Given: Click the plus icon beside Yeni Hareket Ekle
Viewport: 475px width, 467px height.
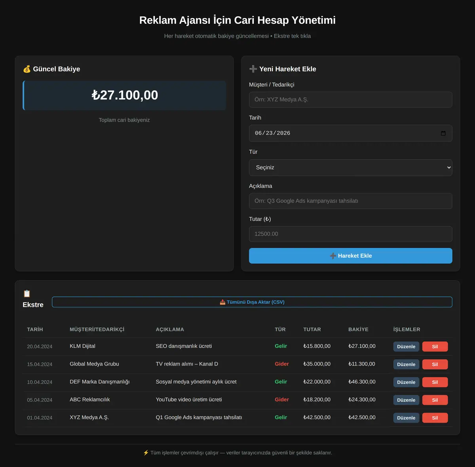Looking at the screenshot, I should (253, 69).
